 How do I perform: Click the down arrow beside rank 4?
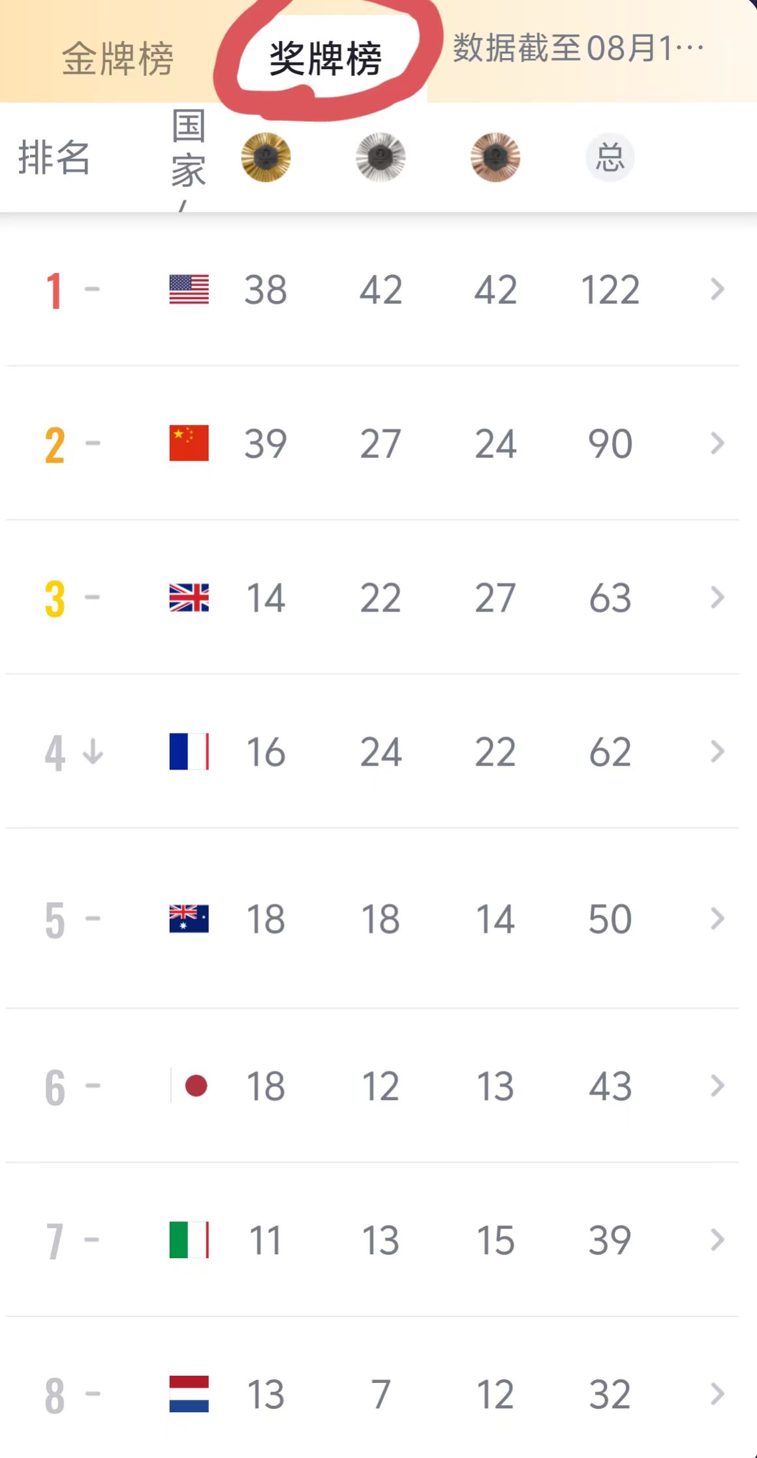click(x=93, y=751)
